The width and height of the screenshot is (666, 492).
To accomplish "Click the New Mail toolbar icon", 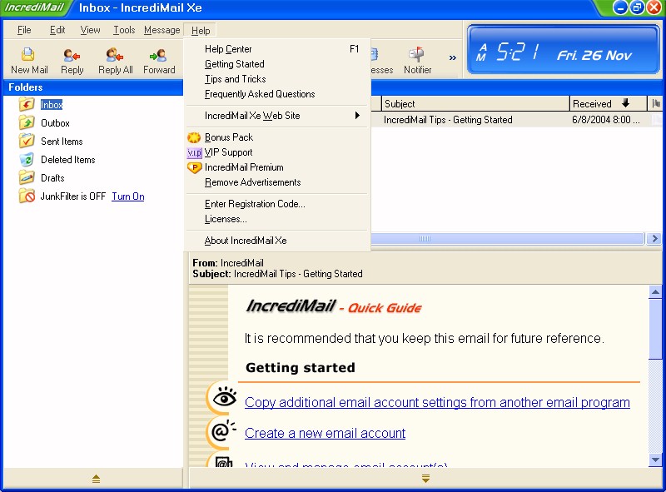I will pyautogui.click(x=29, y=57).
